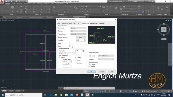Select the Circle tool in Draw panel
Image resolution: width=173 pixels, height=97 pixels.
[x=12, y=7]
